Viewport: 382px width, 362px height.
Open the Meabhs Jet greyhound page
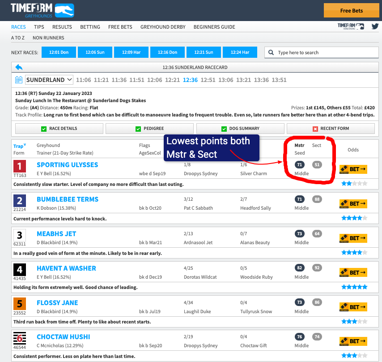(56, 234)
